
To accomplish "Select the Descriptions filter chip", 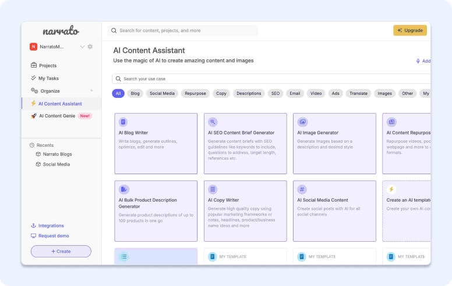I will tap(249, 93).
